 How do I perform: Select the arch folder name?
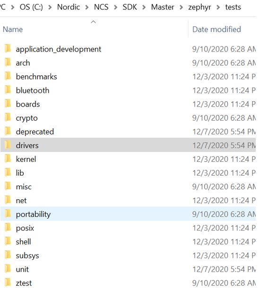coord(23,63)
